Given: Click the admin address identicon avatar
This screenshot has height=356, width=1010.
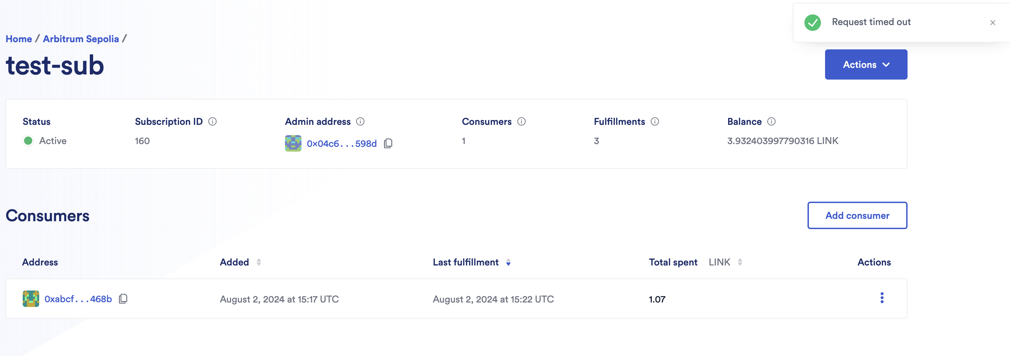Looking at the screenshot, I should (293, 144).
